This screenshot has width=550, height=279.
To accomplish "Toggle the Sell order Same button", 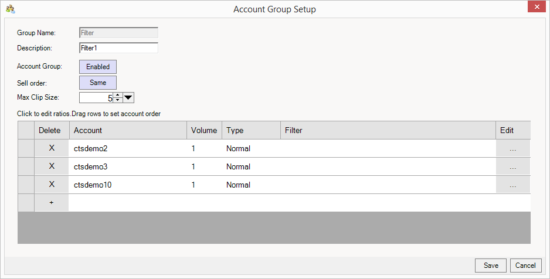I will (x=98, y=83).
